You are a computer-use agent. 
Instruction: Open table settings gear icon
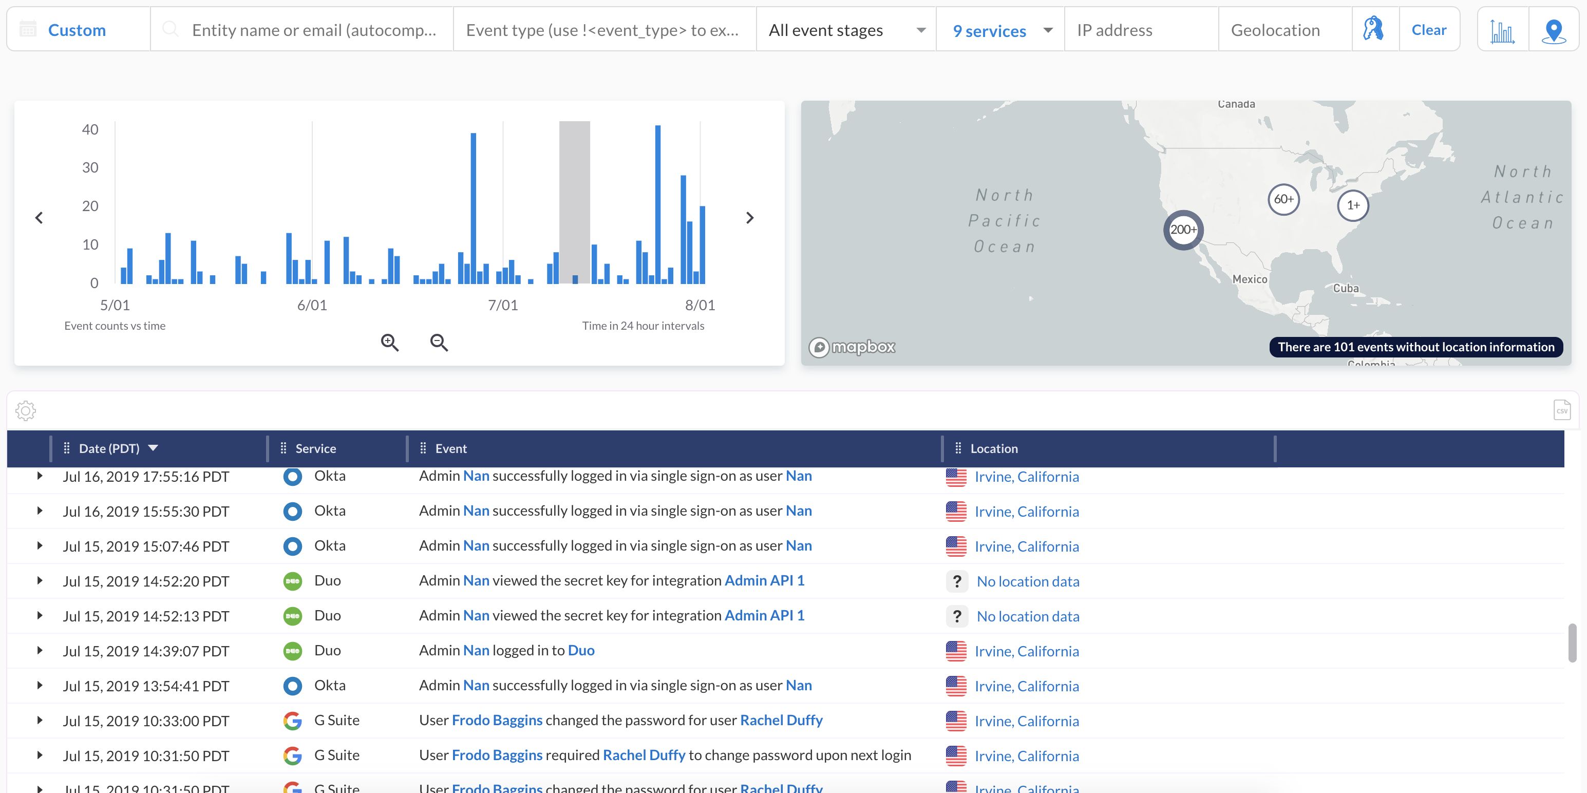(26, 410)
